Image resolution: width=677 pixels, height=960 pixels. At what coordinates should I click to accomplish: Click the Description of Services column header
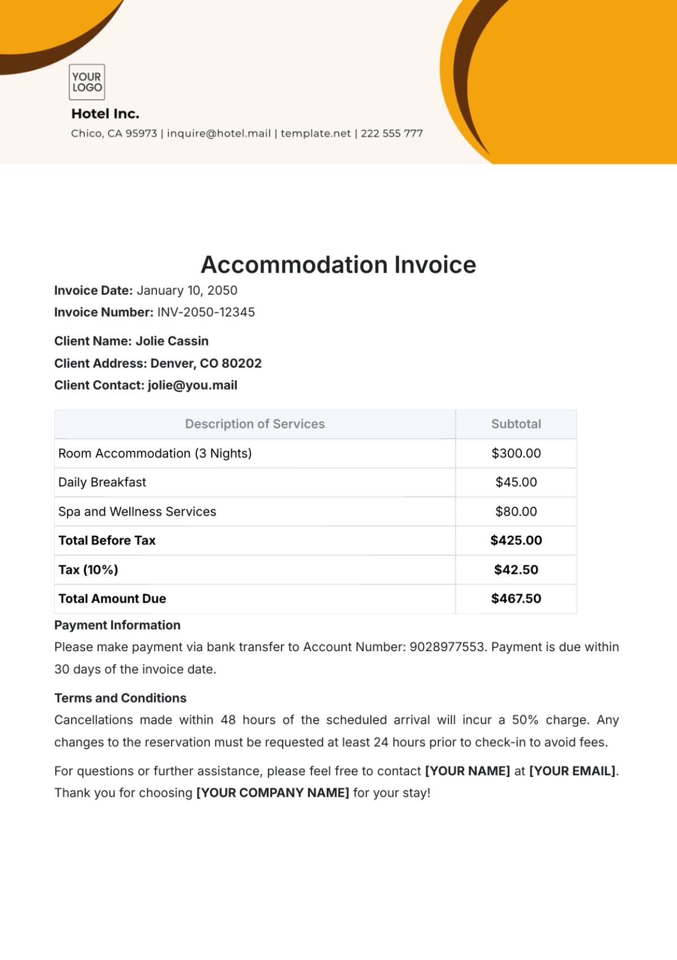point(255,424)
